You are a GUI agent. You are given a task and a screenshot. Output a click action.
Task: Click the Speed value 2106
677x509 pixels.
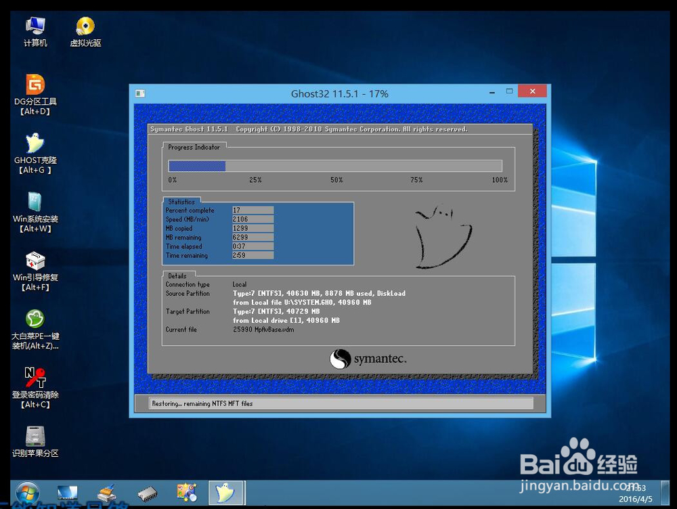253,219
